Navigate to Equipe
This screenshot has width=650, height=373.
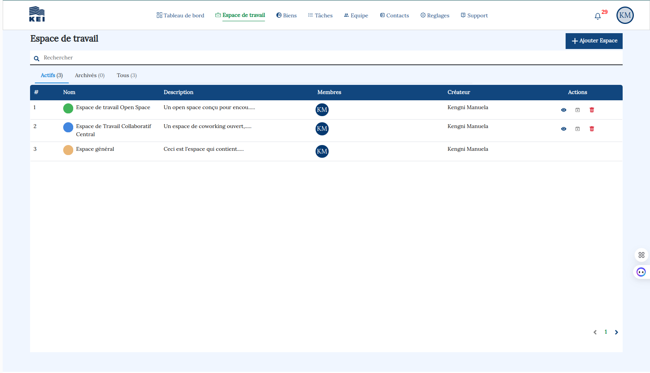pos(356,15)
